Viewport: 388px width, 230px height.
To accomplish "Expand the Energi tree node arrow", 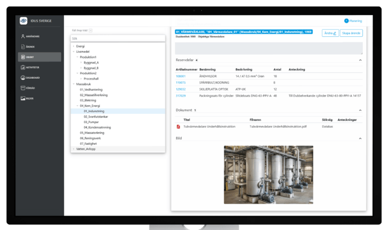I will tap(74, 47).
